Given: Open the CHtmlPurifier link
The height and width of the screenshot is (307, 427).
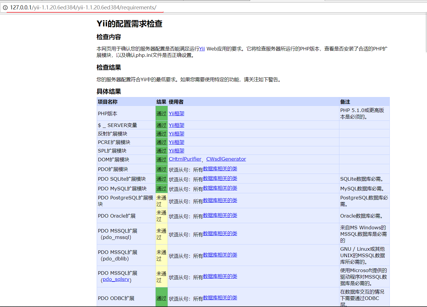Looking at the screenshot, I should click(185, 159).
